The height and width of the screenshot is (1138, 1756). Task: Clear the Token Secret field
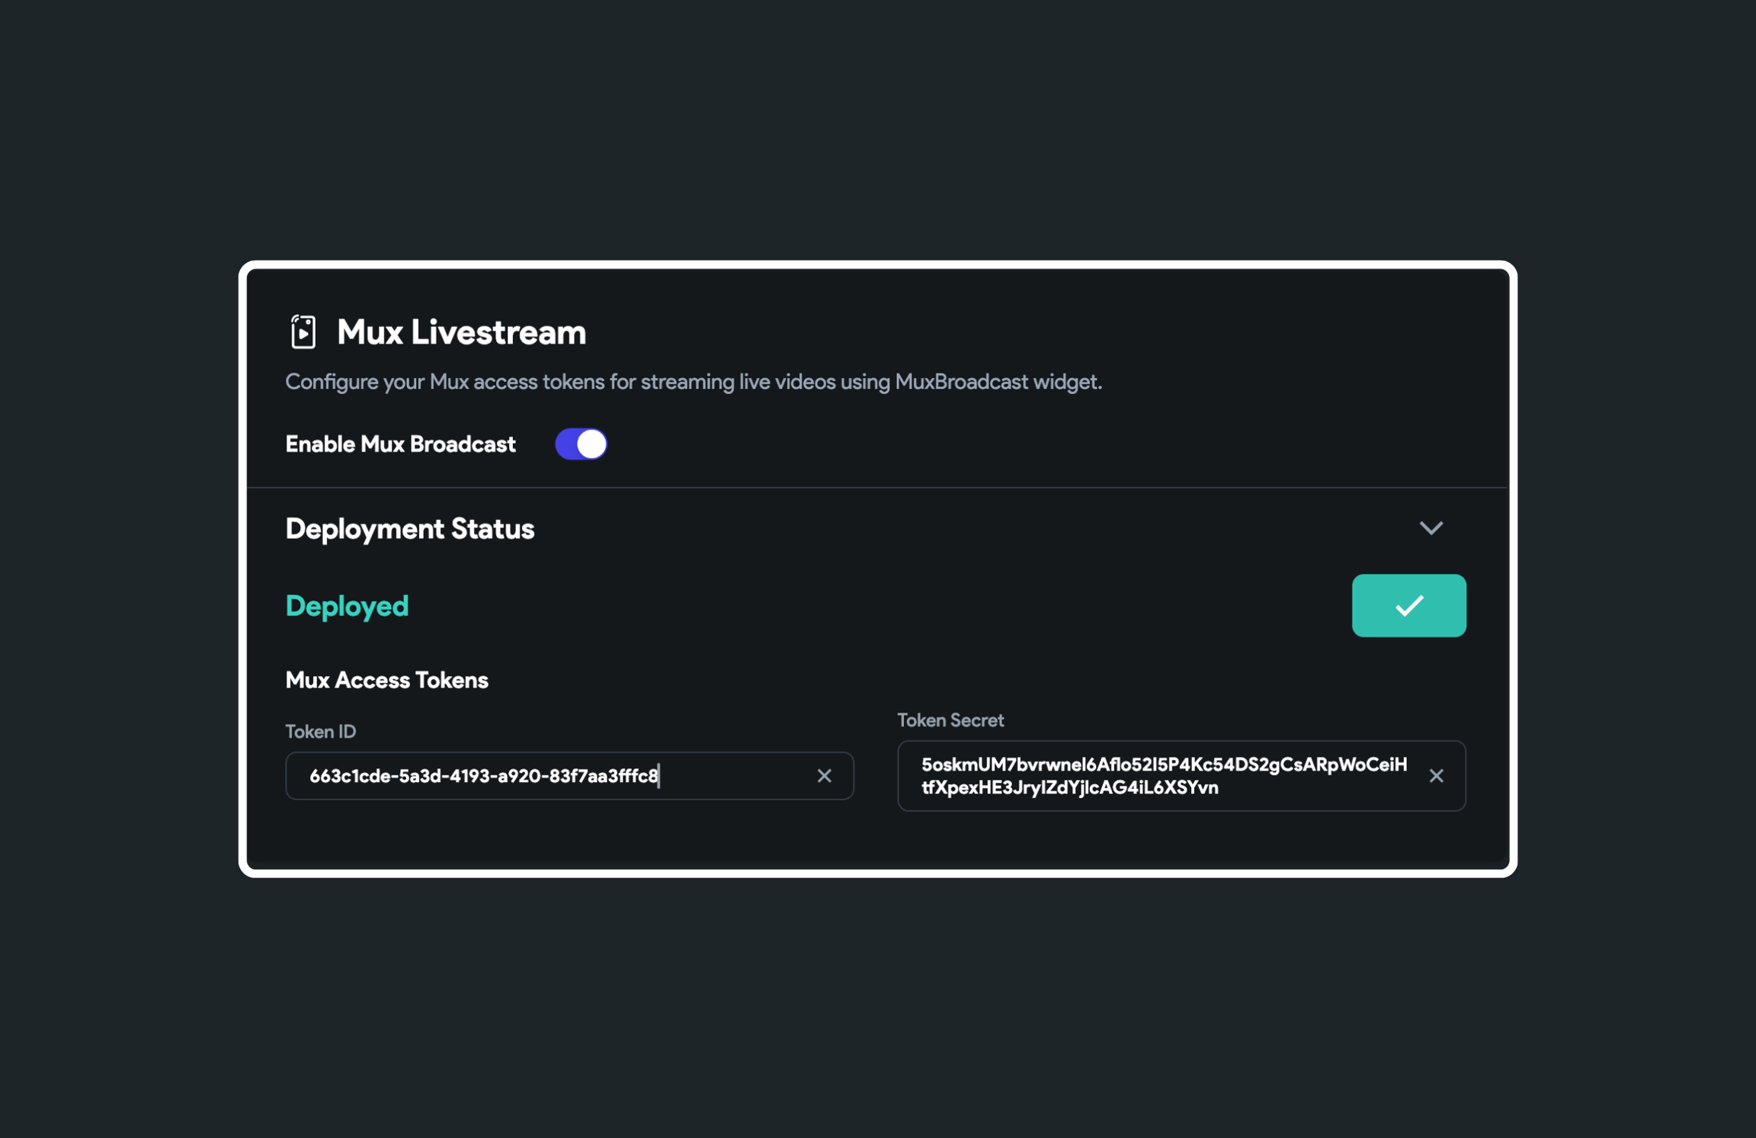point(1436,776)
